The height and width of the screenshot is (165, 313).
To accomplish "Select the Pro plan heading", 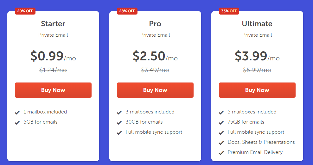I will pos(155,24).
